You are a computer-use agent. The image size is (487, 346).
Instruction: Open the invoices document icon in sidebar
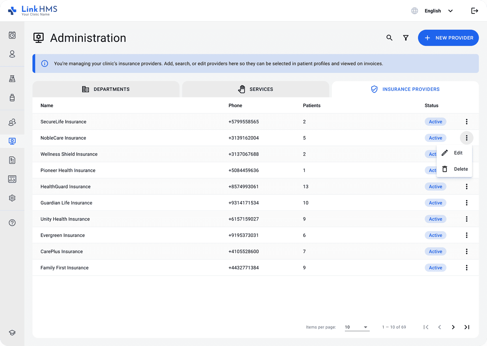[12, 160]
